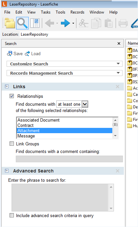
Task: Open the File menu
Action: click(x=7, y=12)
